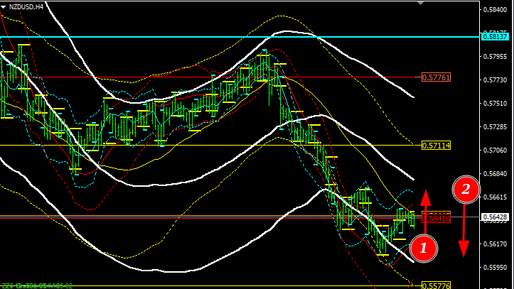Select the yellow horizontal line at 0.57114
Viewport: 514px width, 289px height.
coord(210,146)
